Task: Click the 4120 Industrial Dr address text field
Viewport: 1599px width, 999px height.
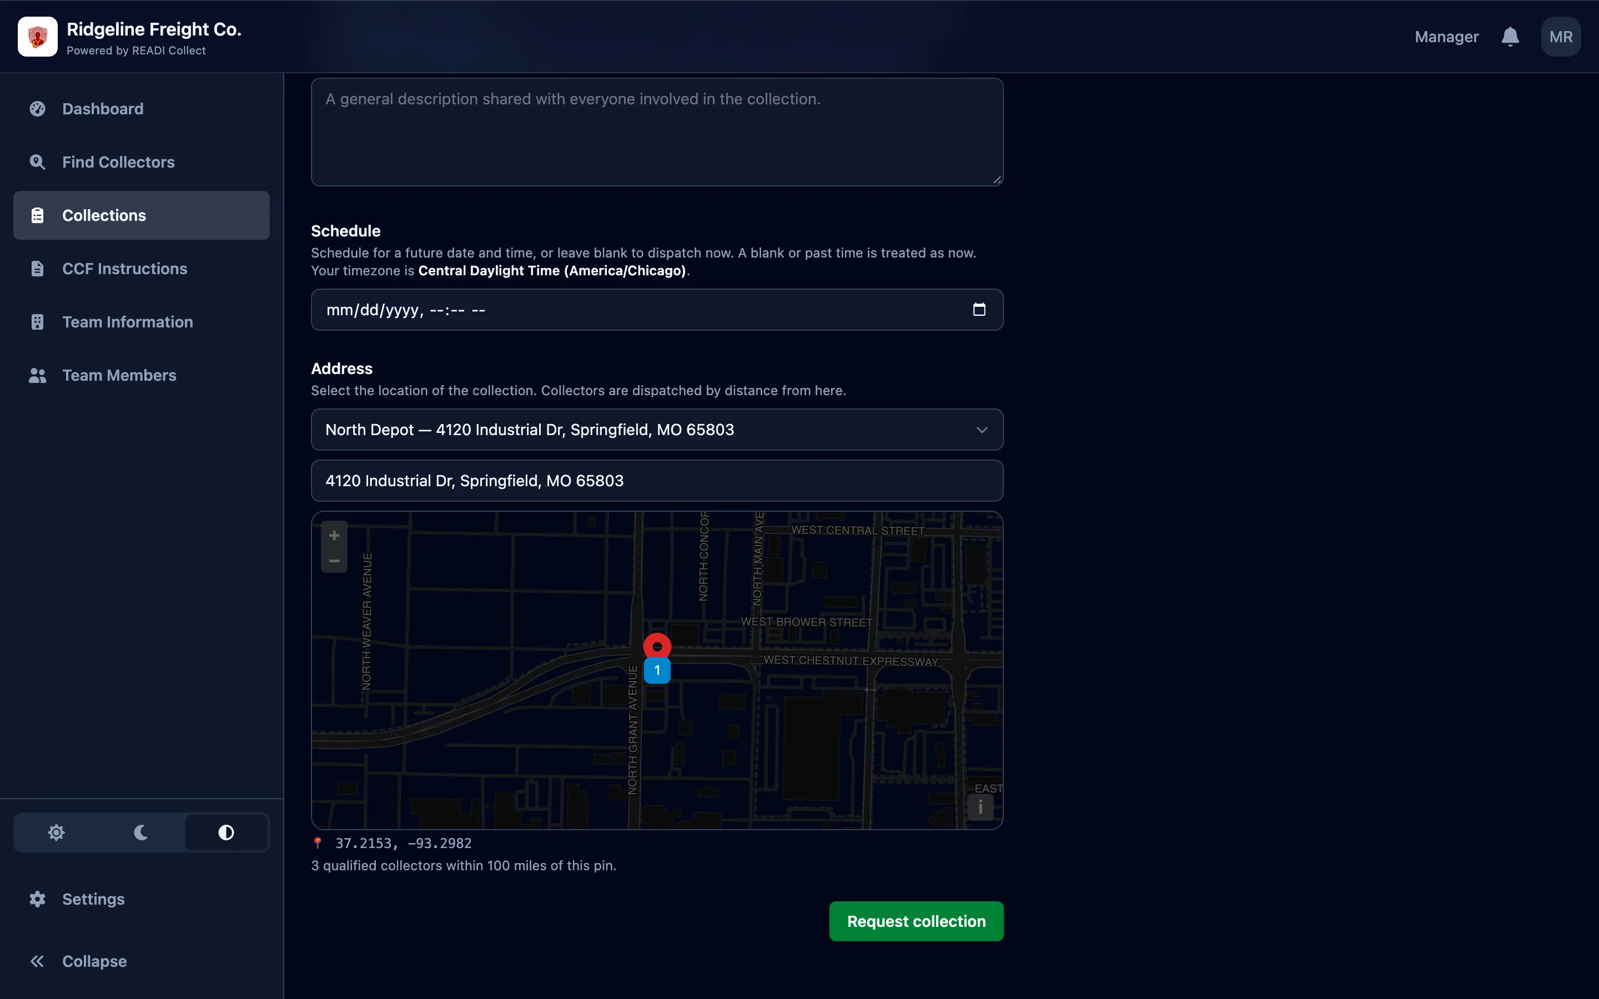Action: tap(657, 481)
